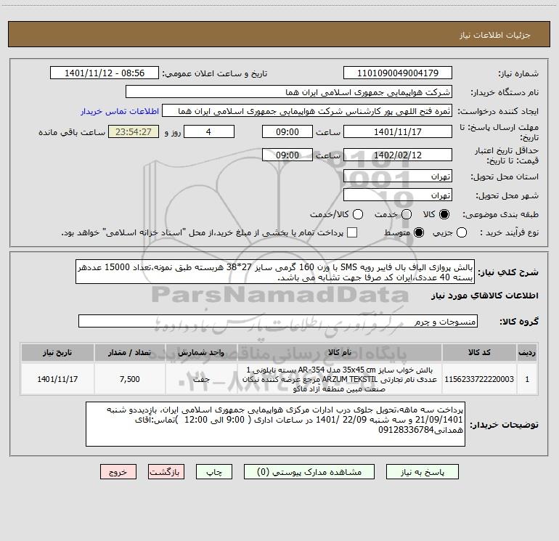Click the page title جزئیات اطلاعات نیاز
The width and height of the screenshot is (559, 541).
[495, 35]
